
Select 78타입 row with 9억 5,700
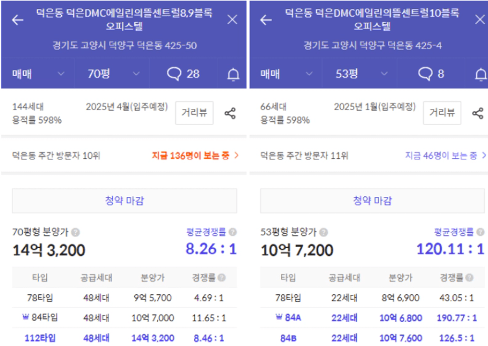pos(125,298)
